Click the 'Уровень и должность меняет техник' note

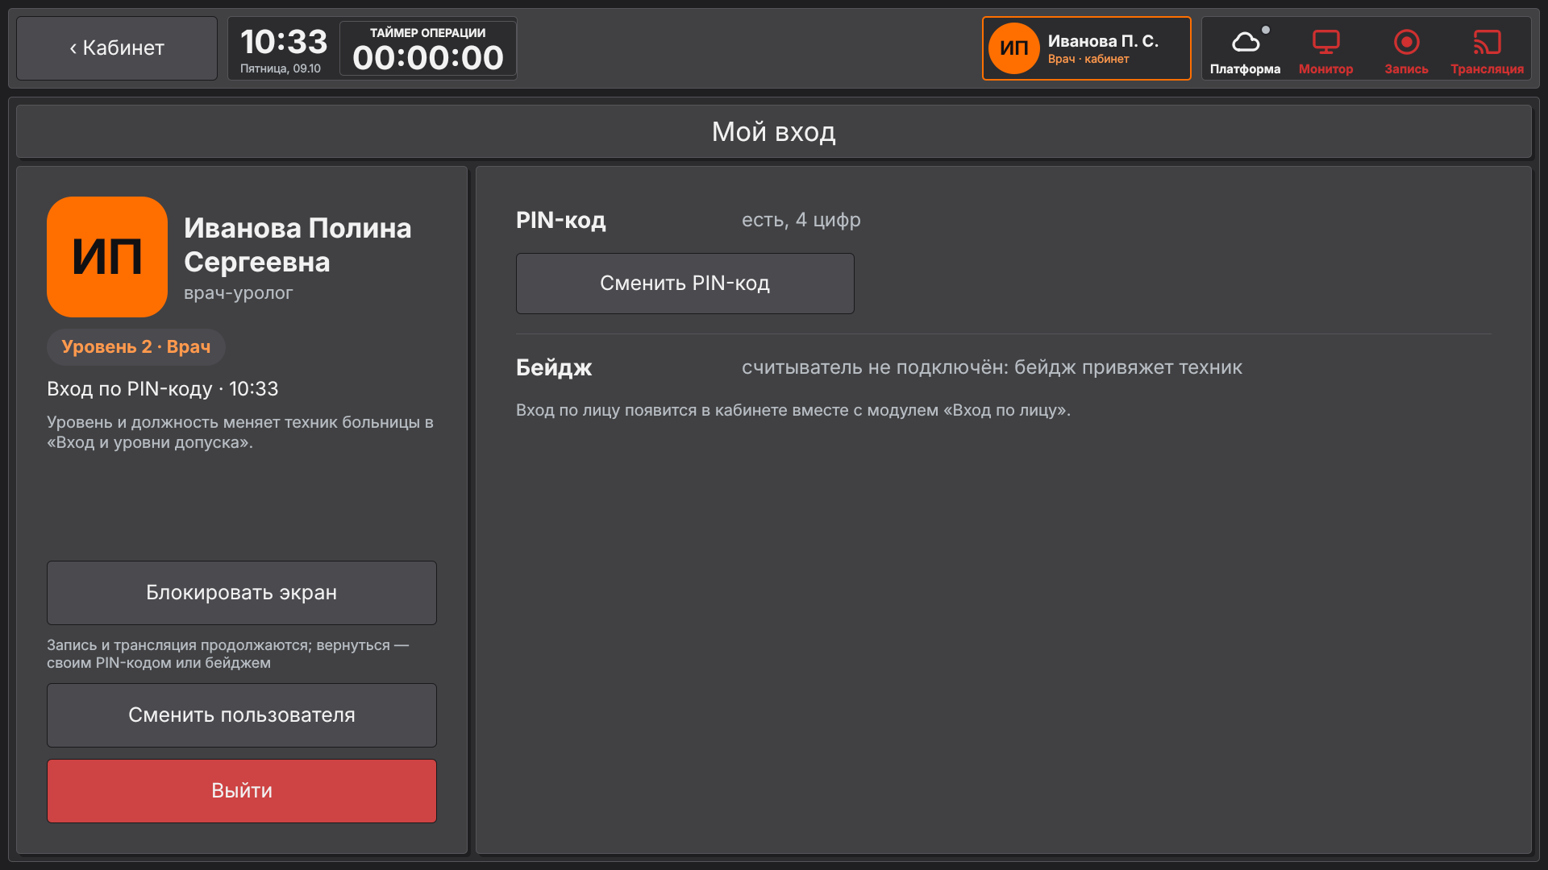point(240,433)
